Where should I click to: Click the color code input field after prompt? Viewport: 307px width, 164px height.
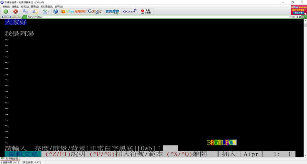pyautogui.click(x=170, y=148)
